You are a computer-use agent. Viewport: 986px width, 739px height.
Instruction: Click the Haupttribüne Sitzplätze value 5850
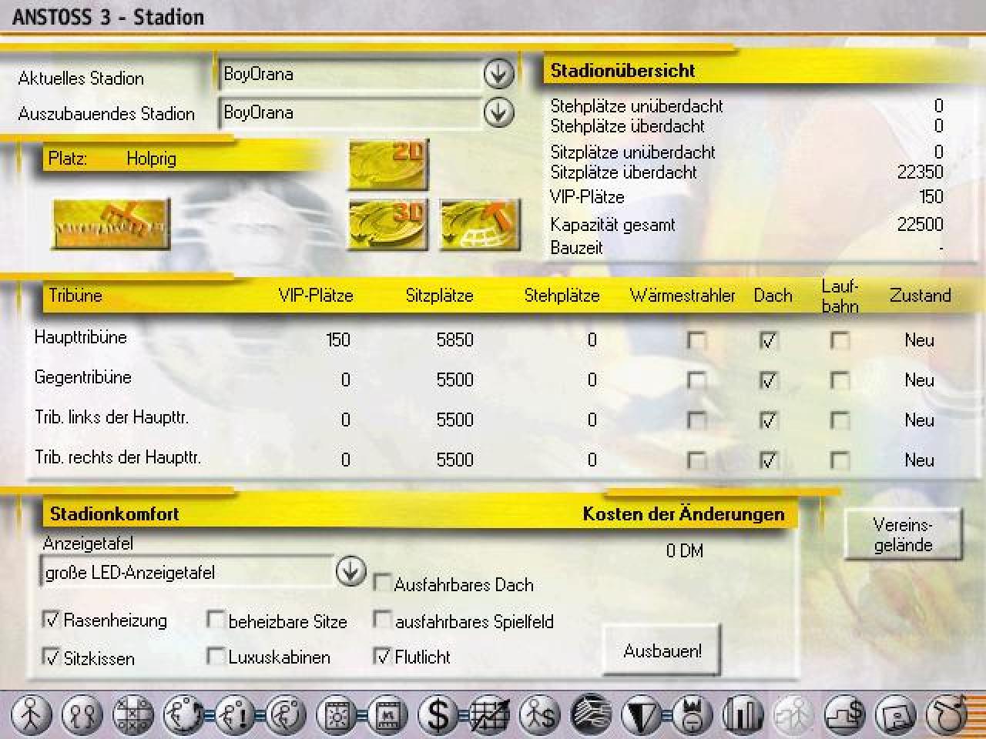pos(454,340)
